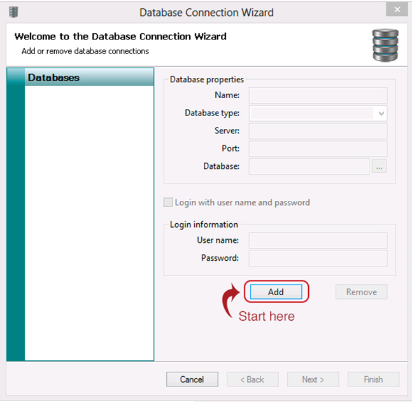Viewport: 412px width, 403px height.
Task: Browse for database with ellipsis button
Action: coord(379,166)
